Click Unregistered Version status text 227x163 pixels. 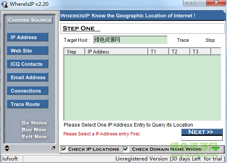click(x=170, y=159)
